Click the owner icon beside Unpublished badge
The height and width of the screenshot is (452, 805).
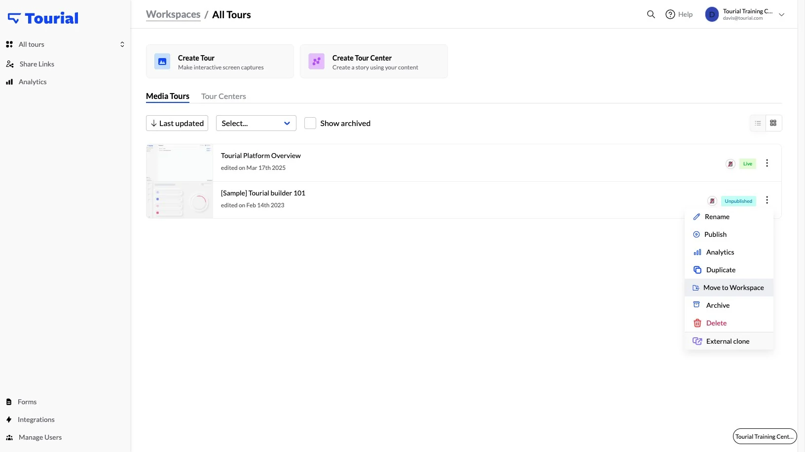pos(712,201)
